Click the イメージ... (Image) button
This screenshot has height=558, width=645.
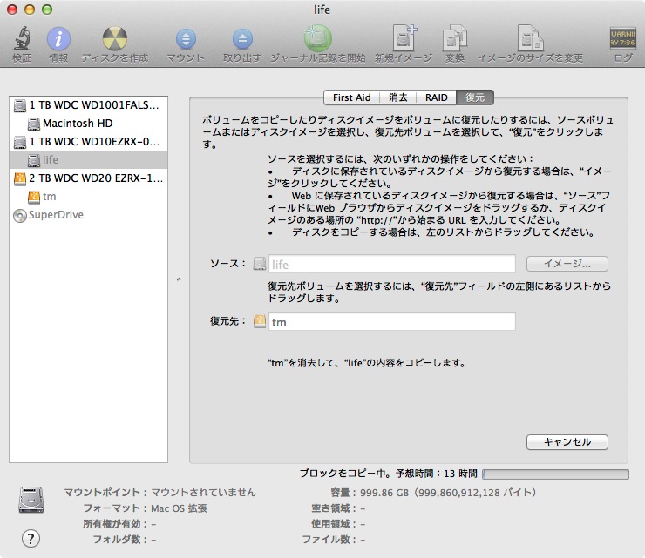tap(567, 264)
